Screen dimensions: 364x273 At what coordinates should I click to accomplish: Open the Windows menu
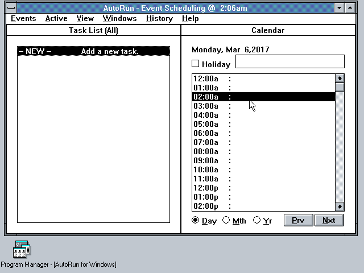[120, 19]
